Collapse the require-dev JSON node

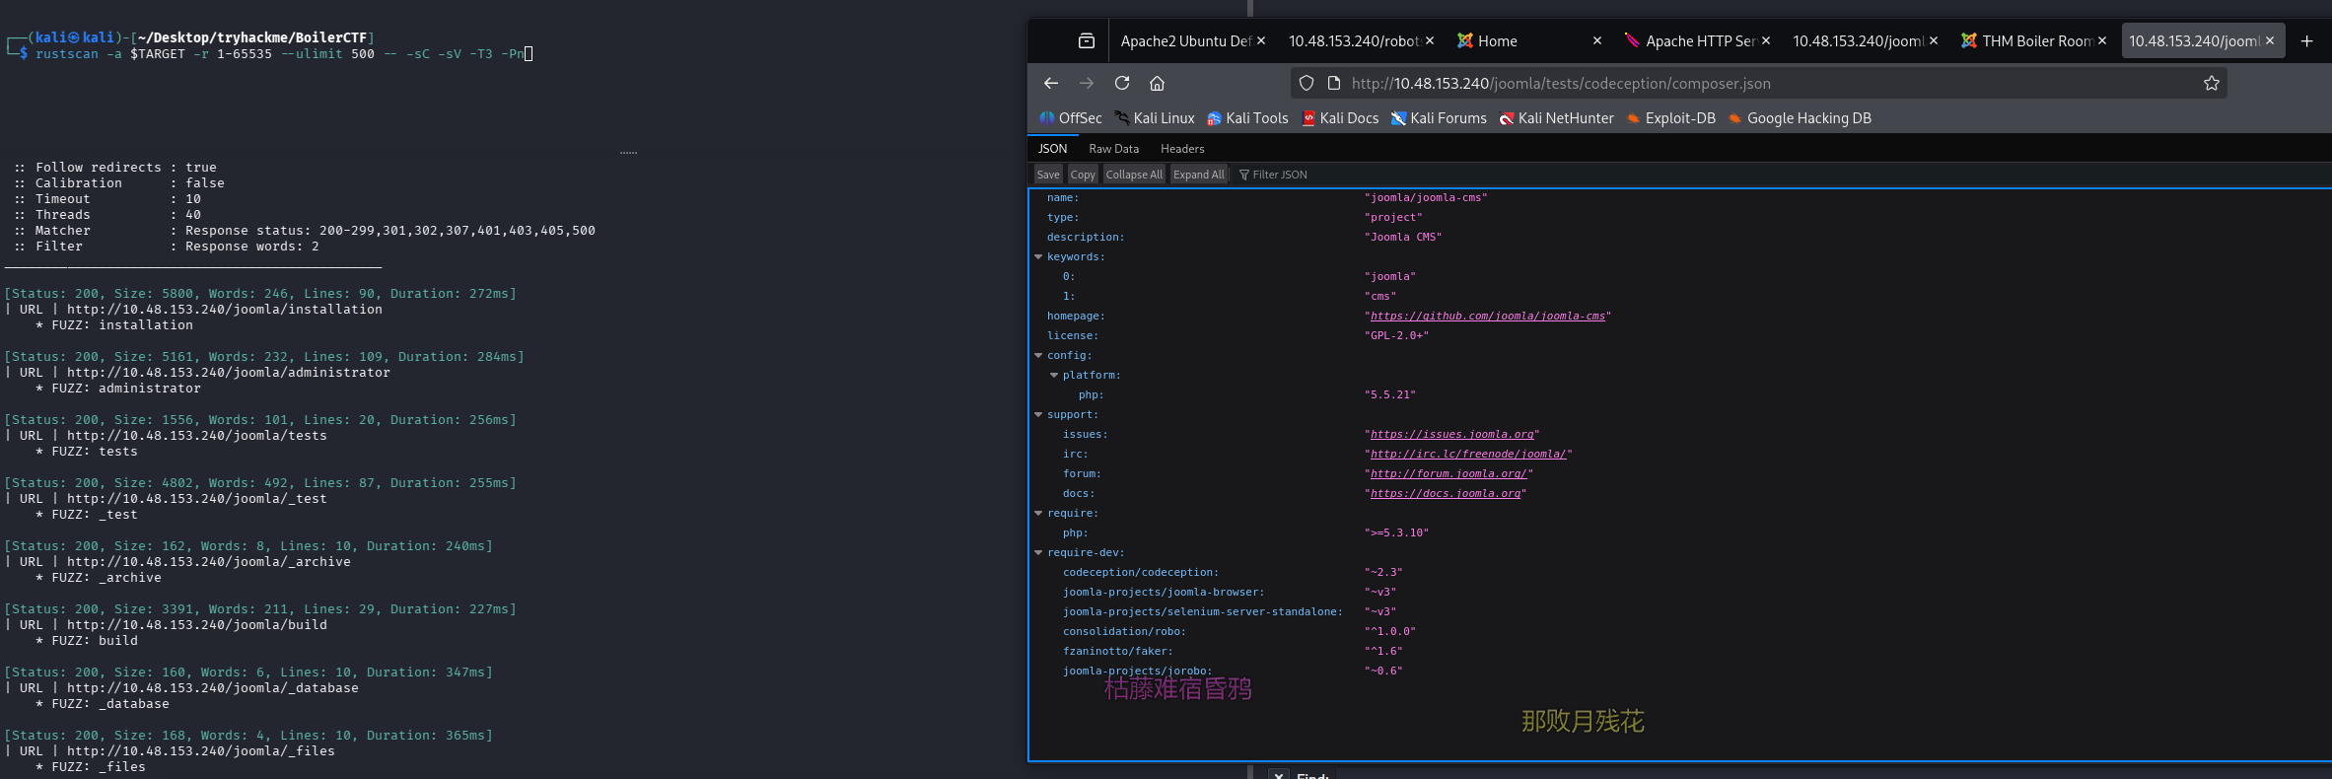click(1038, 553)
